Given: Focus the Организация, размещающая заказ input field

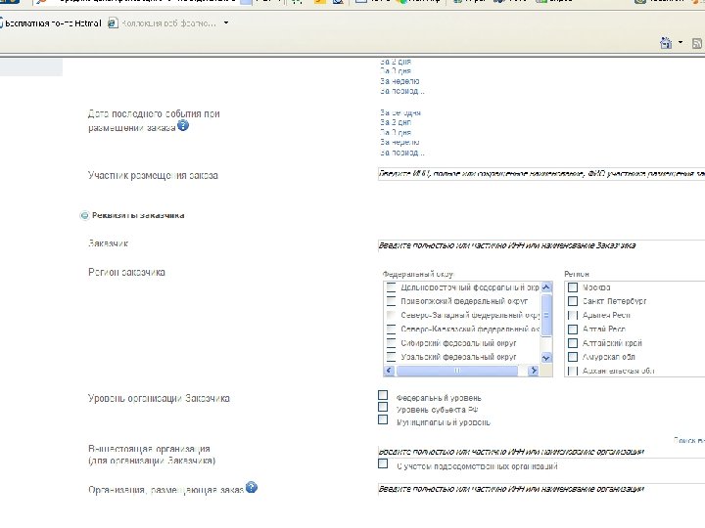Looking at the screenshot, I should [x=541, y=489].
